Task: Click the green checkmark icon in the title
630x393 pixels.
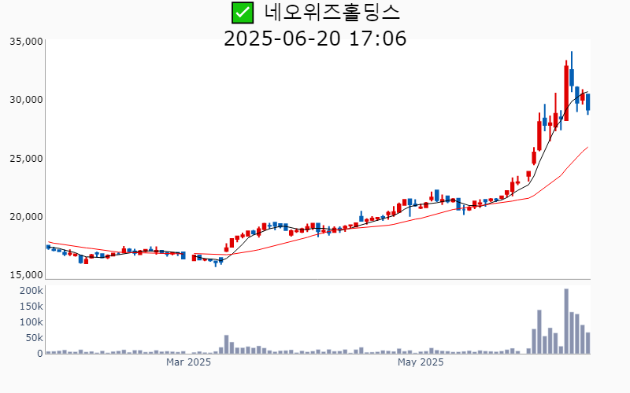Action: point(243,13)
